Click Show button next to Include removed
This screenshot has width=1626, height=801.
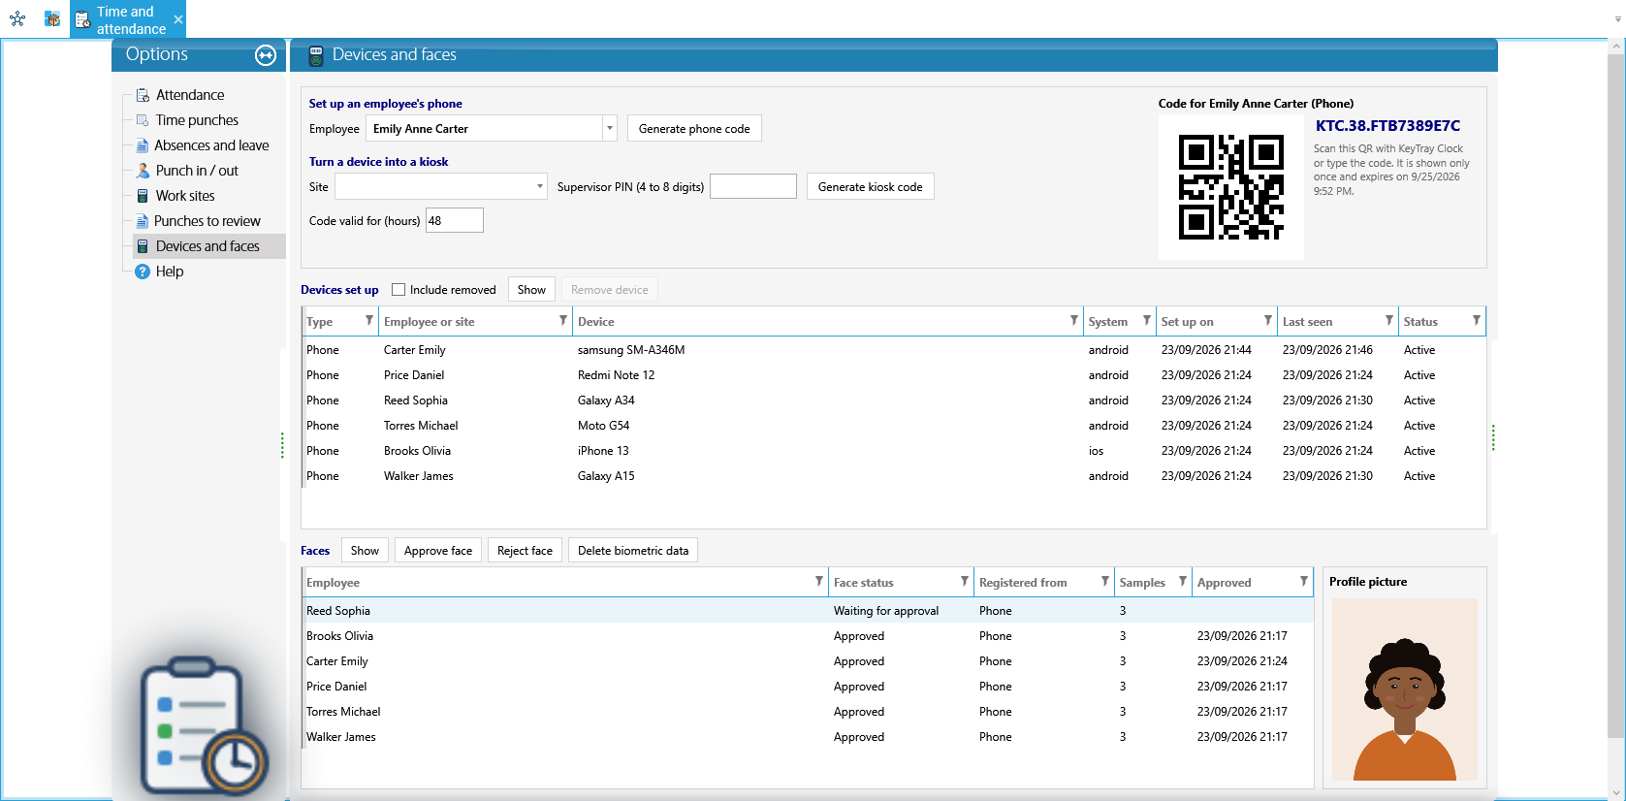coord(531,290)
